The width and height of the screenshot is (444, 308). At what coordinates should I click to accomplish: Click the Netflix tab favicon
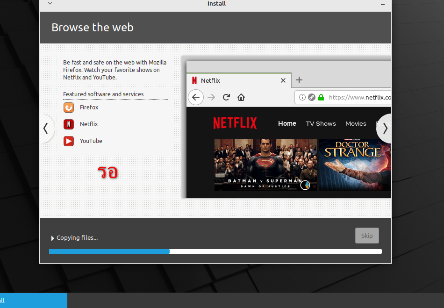[x=194, y=80]
